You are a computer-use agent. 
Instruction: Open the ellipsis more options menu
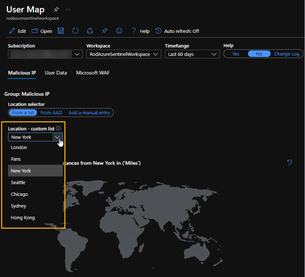click(68, 9)
